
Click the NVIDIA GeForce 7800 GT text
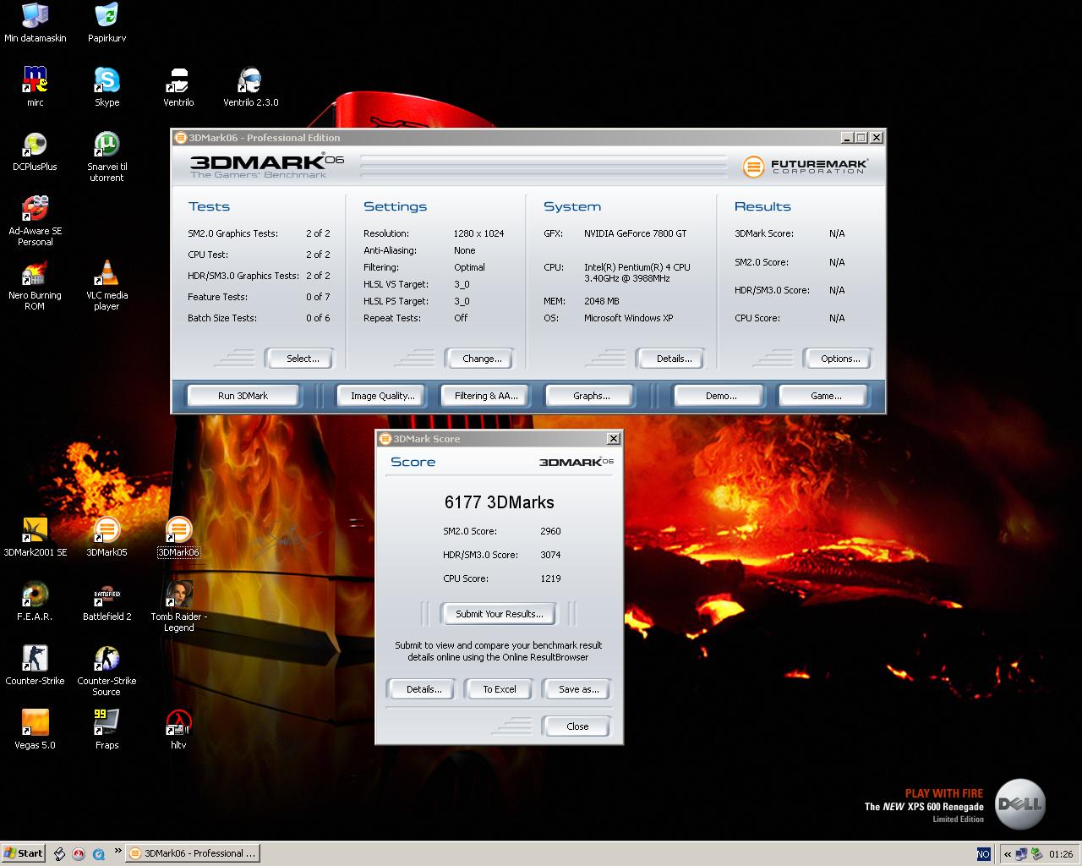[635, 233]
